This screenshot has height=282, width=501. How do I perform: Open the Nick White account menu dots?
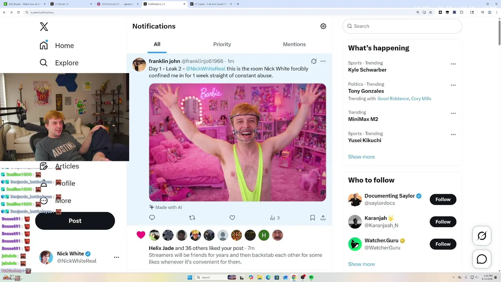(x=116, y=257)
